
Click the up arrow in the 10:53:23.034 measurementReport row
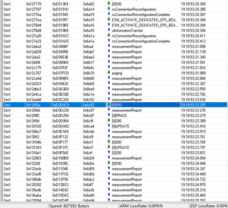109,99
